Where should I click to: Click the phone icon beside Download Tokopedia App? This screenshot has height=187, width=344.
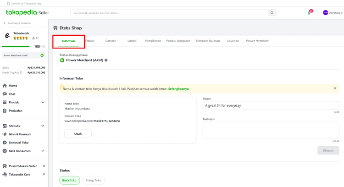click(8, 4)
